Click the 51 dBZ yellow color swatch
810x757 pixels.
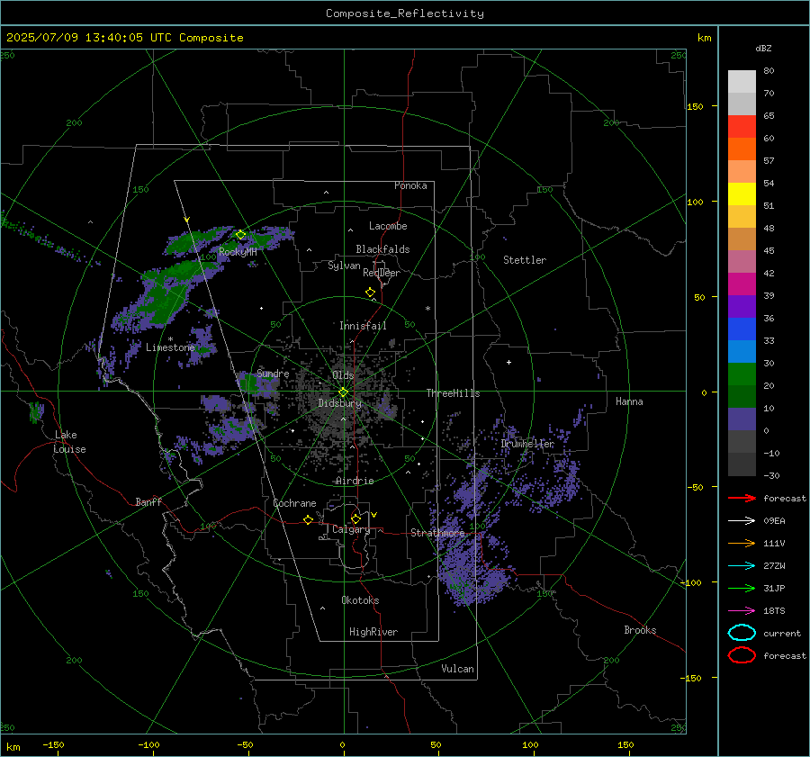[742, 194]
